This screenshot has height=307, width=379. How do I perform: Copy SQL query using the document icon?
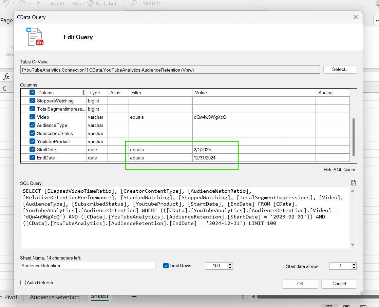[x=354, y=183]
